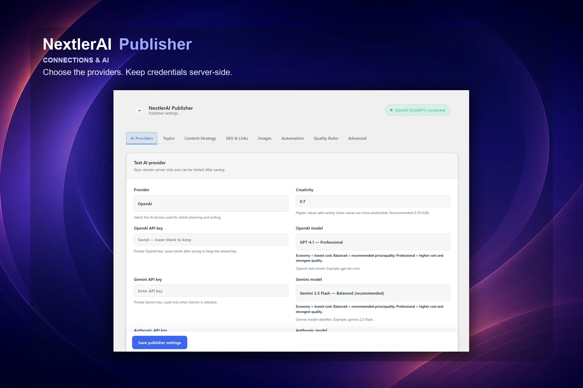Click the 'Choose the providers' banner tagline
583x388 pixels.
point(137,72)
